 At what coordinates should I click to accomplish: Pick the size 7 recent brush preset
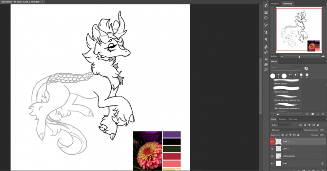tap(290, 75)
